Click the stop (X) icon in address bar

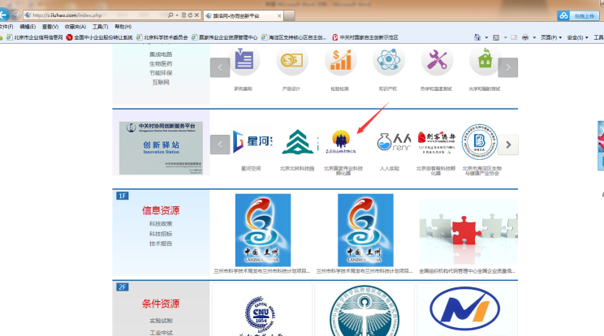tap(196, 15)
